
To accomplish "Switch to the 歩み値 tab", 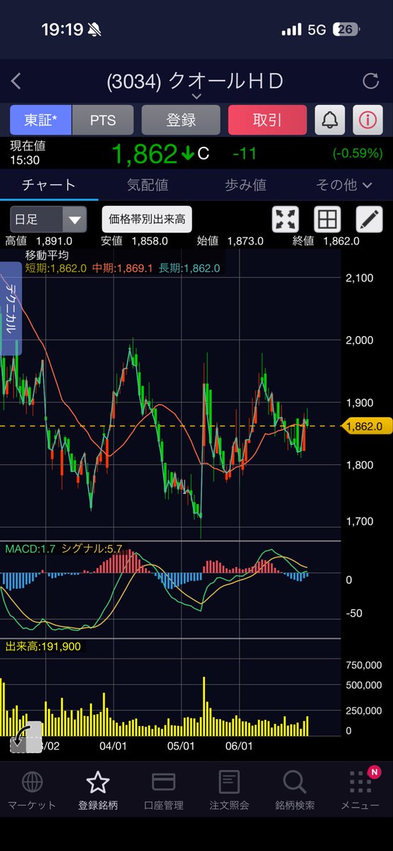I will tap(245, 185).
